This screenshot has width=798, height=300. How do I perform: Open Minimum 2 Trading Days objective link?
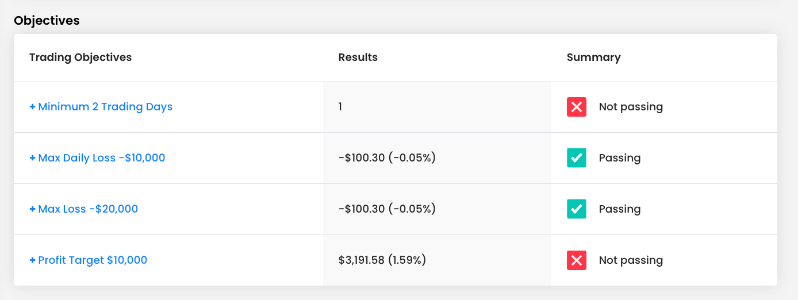(x=105, y=107)
